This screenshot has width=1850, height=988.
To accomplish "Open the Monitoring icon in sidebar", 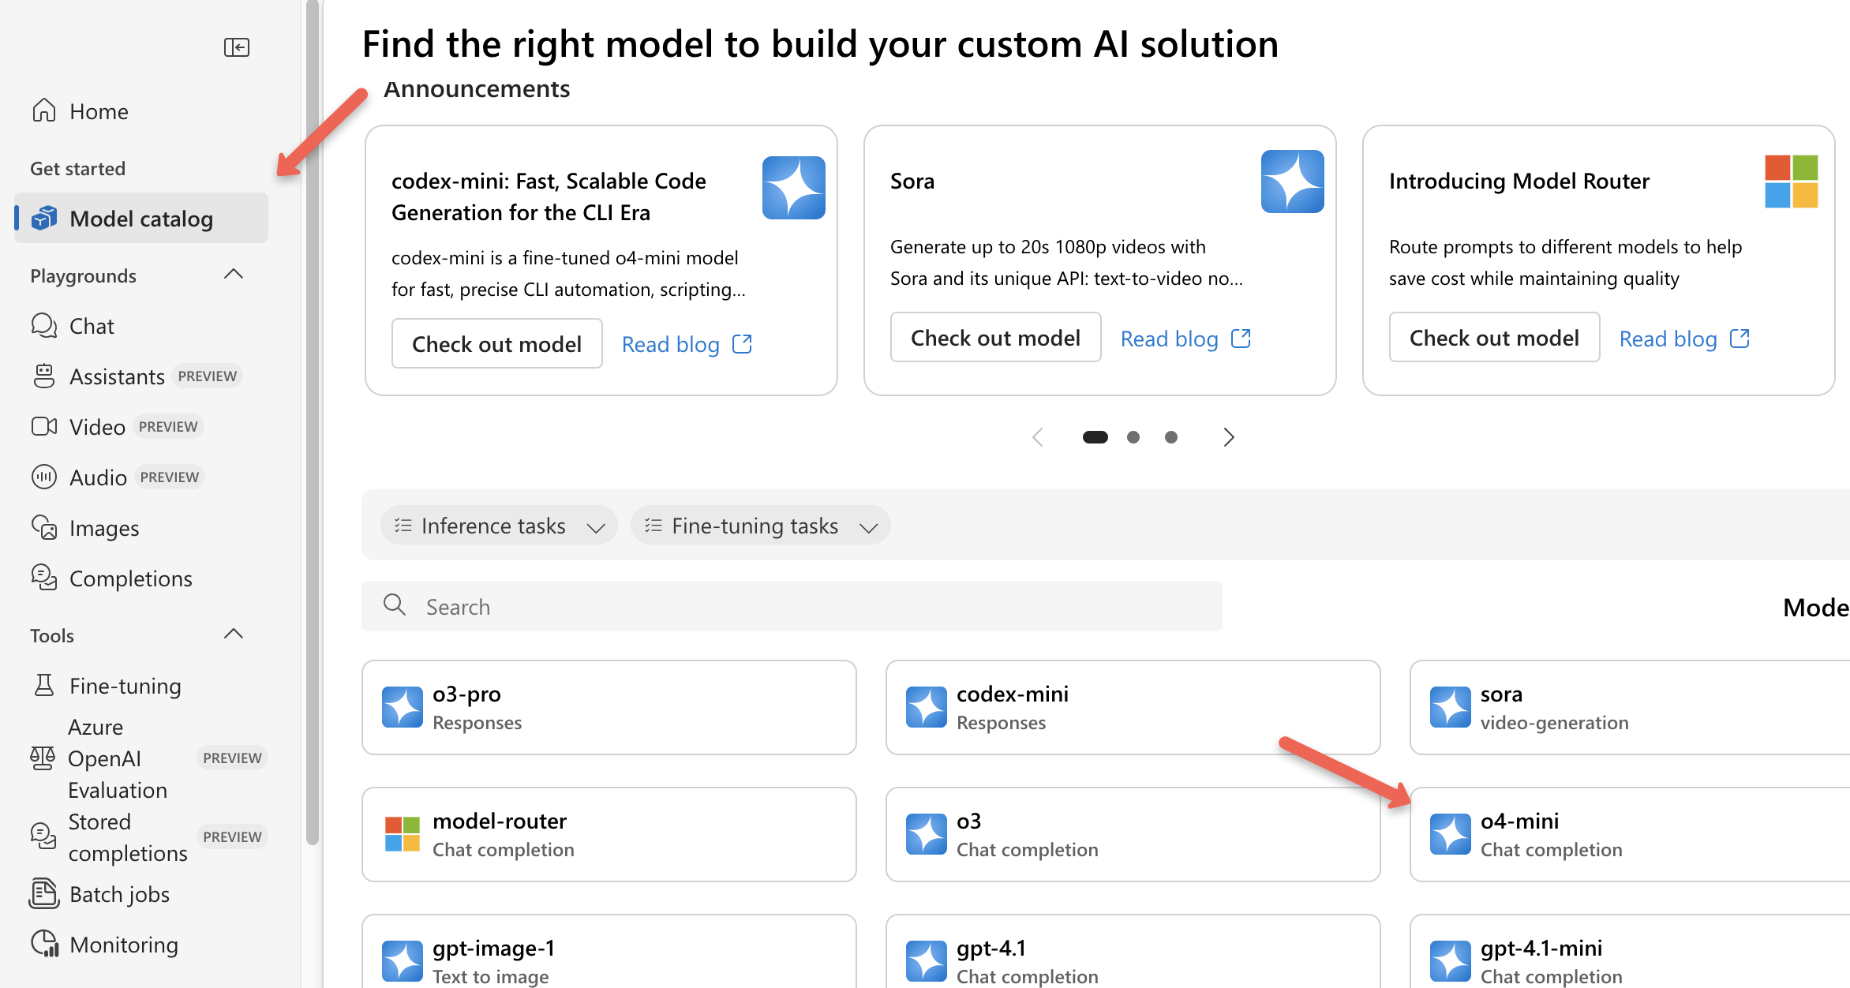I will click(44, 944).
